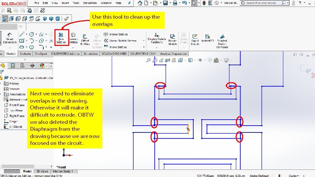Open the Display/Delete Relations tool

click(x=157, y=38)
